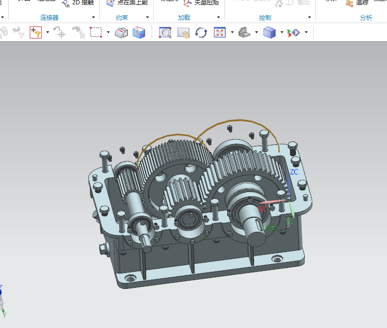This screenshot has width=387, height=328.
Task: Click the shaded blue cube rendering icon
Action: click(x=270, y=32)
